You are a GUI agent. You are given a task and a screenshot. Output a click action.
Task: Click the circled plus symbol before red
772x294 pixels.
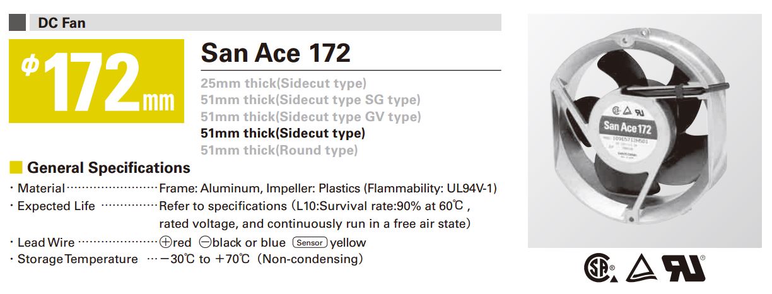coord(165,242)
